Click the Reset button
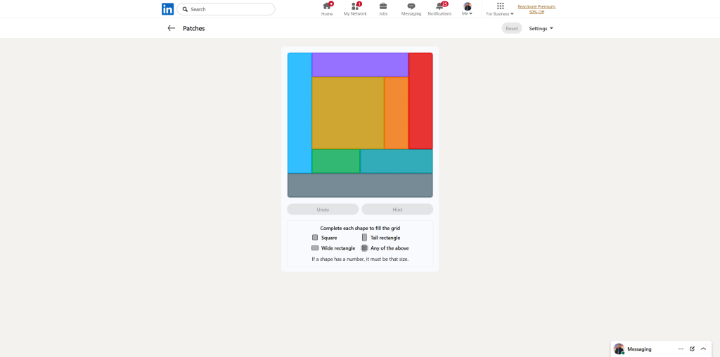Screen dimensions: 720x357 pos(512,29)
